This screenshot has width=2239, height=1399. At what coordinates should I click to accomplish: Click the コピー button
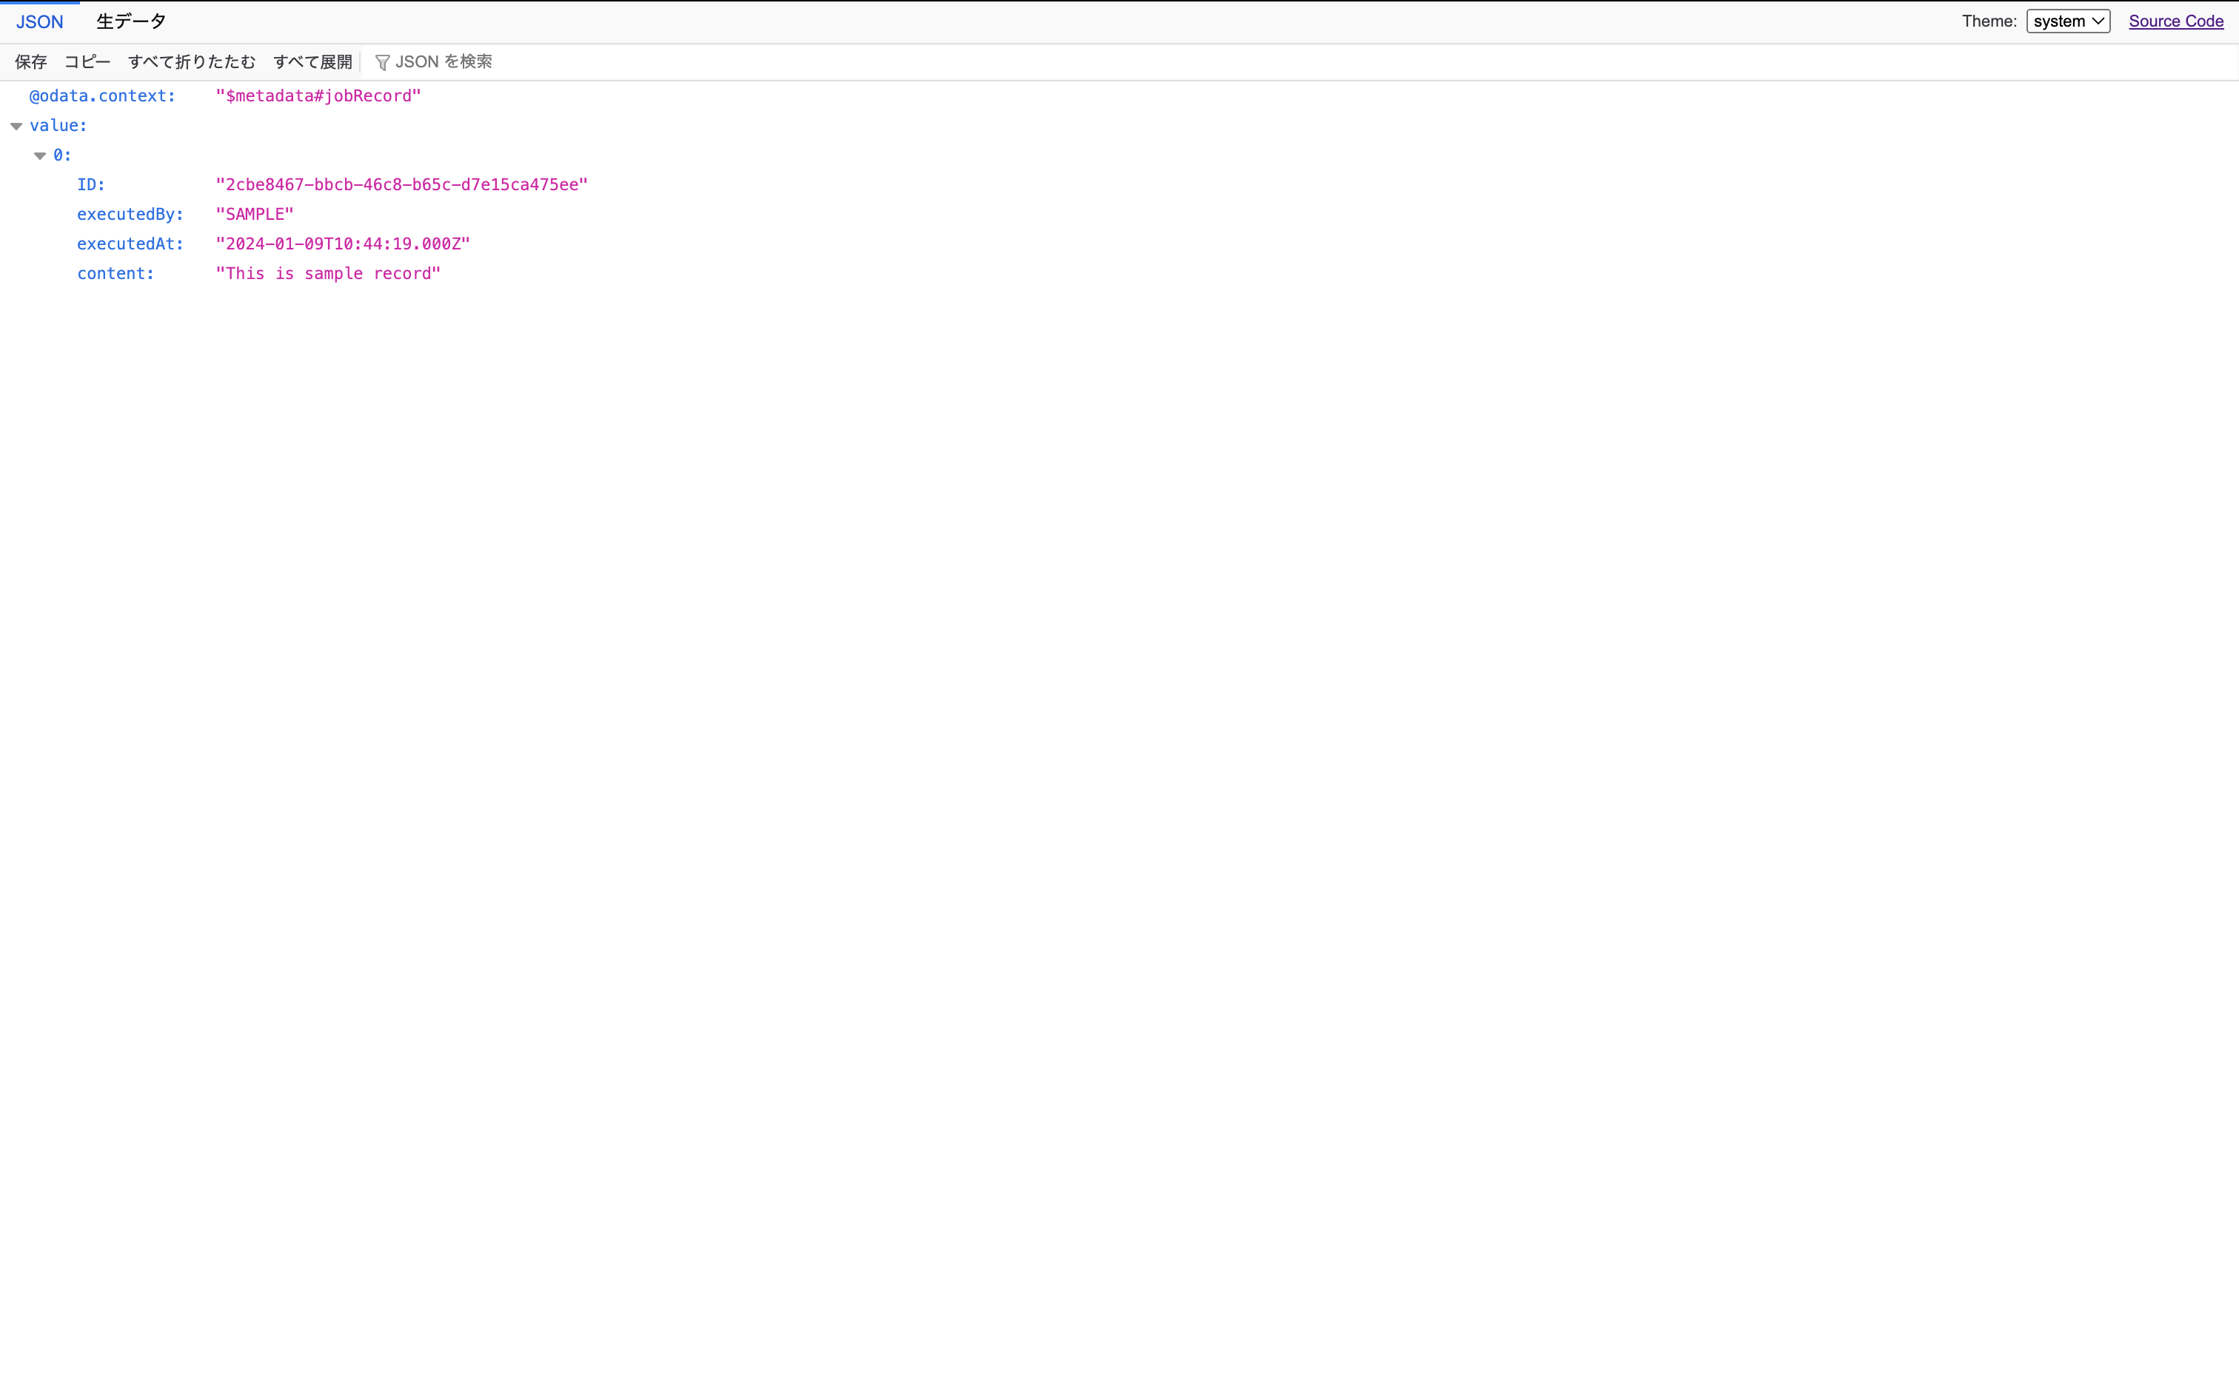tap(87, 62)
